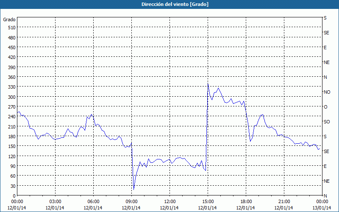Viewport: 339px width, 212px height.
Task: Click the NO compass direction label
Action: [x=327, y=92]
